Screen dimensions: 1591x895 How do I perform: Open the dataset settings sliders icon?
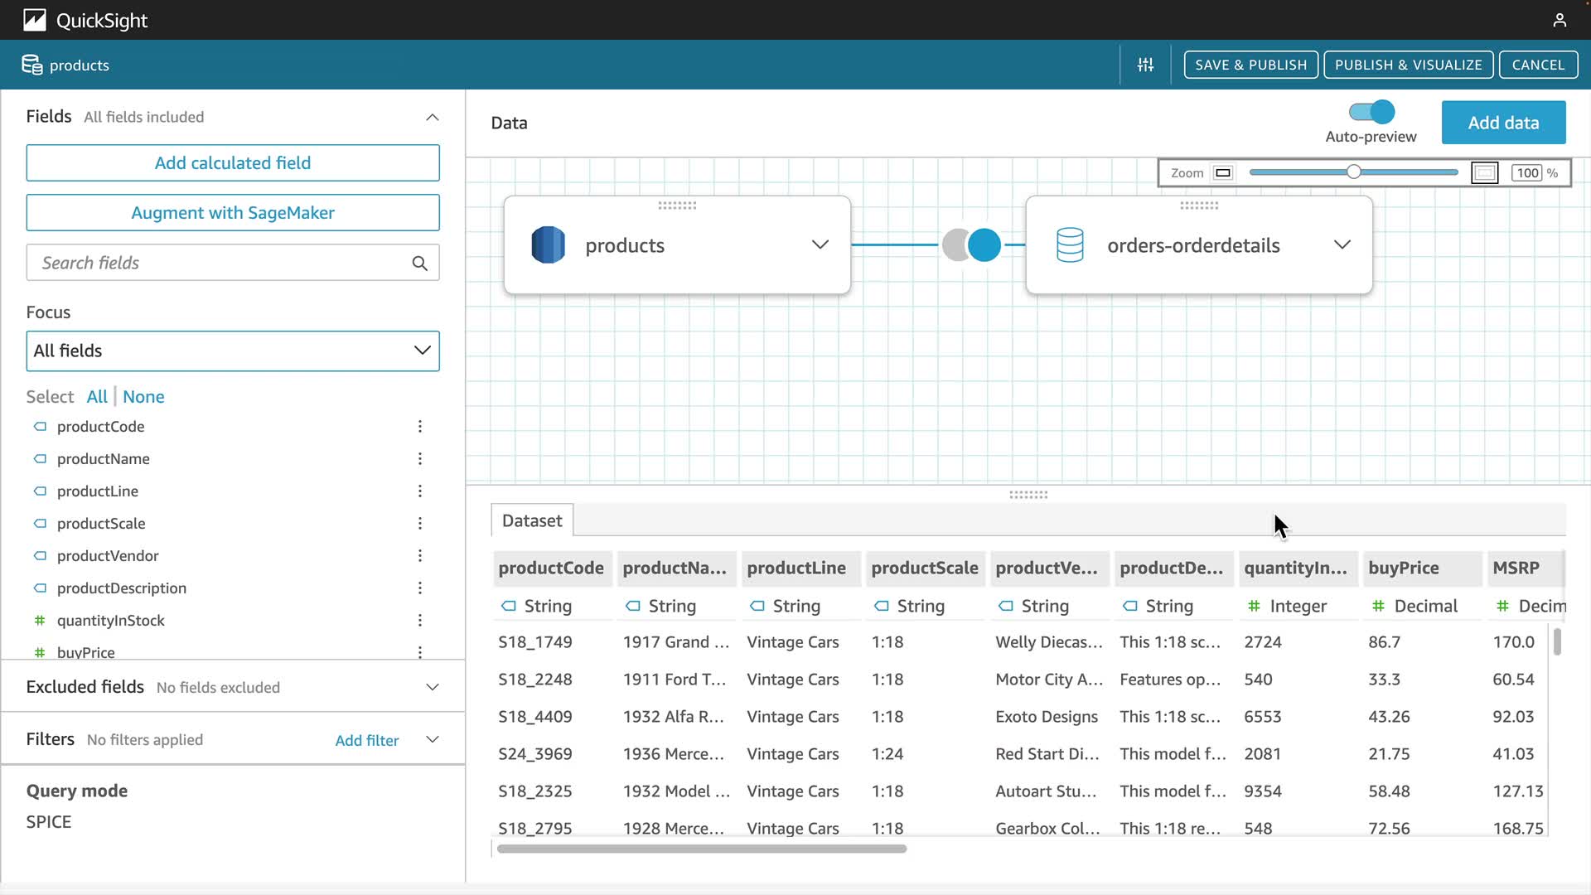[x=1145, y=65]
